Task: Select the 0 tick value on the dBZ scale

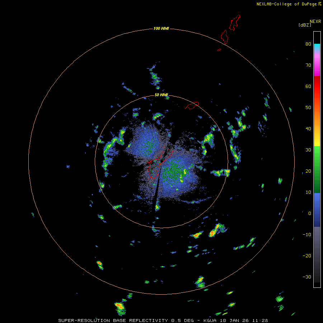Action: 309,214
